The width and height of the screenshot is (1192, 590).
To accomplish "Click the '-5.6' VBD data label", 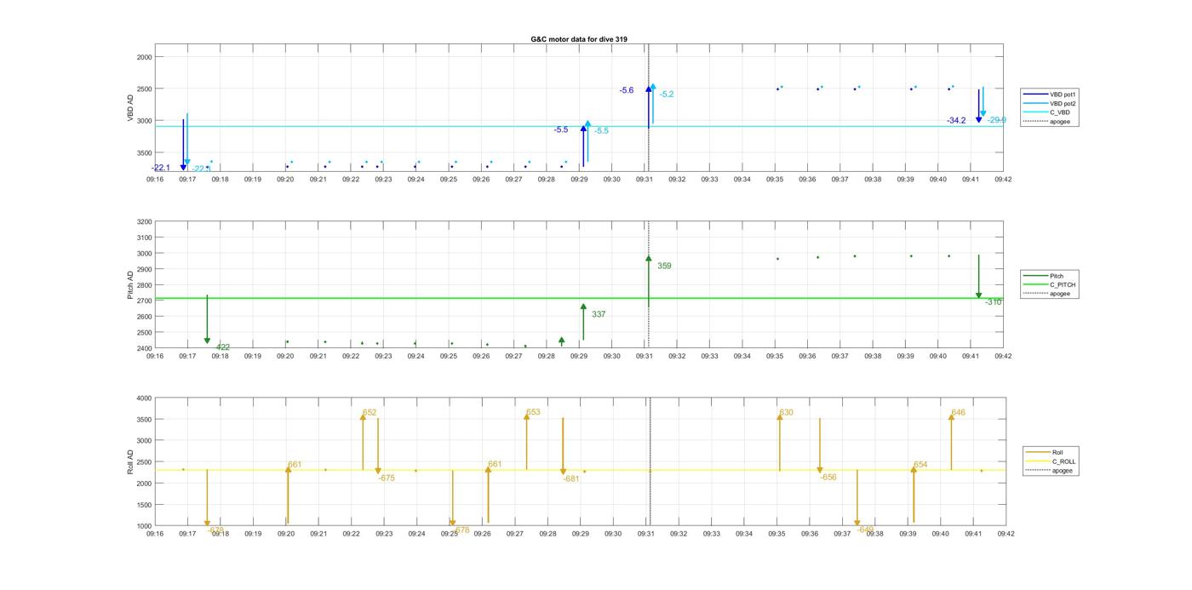I will click(x=626, y=90).
